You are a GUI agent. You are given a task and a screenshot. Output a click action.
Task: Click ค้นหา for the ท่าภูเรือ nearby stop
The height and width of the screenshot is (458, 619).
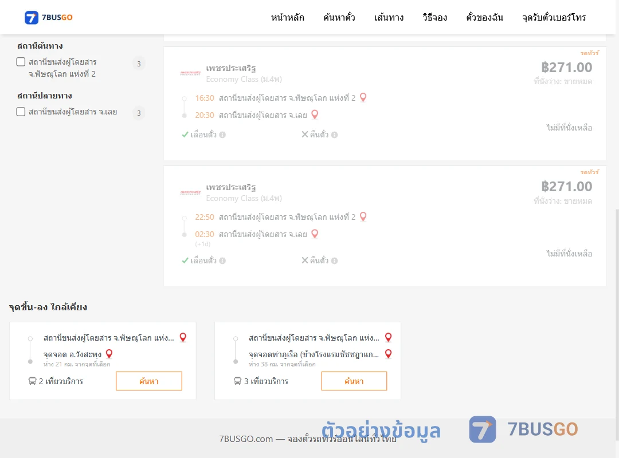coord(354,381)
